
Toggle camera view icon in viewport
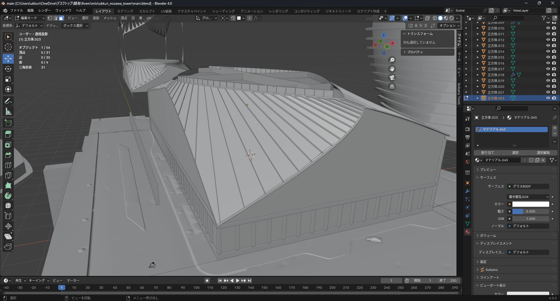click(x=392, y=78)
